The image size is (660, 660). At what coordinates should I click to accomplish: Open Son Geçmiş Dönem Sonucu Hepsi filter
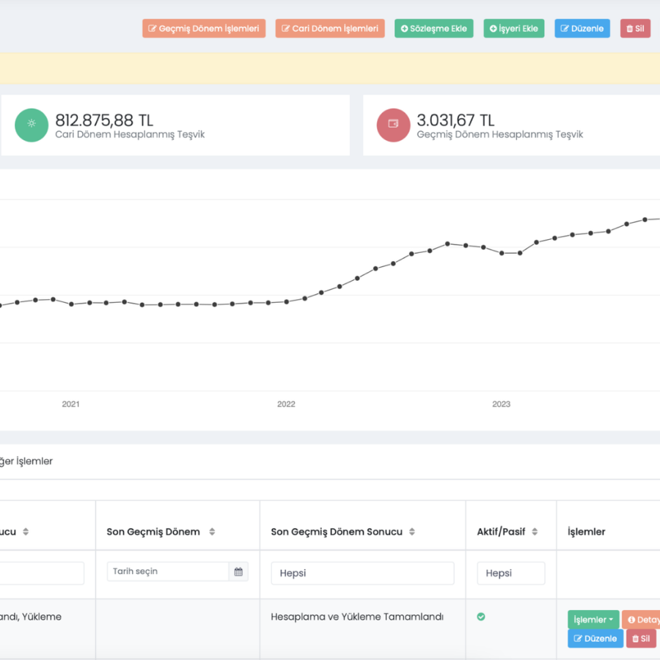362,573
